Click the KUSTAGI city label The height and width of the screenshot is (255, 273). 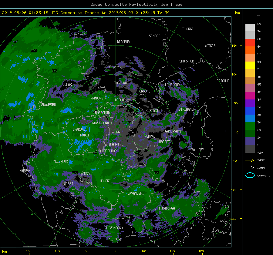pos(152,111)
